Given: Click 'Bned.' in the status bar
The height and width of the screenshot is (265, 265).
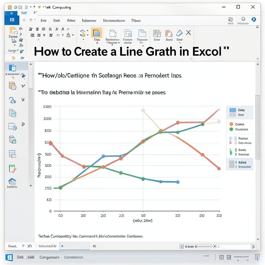Looking at the screenshot, I should [13, 246].
